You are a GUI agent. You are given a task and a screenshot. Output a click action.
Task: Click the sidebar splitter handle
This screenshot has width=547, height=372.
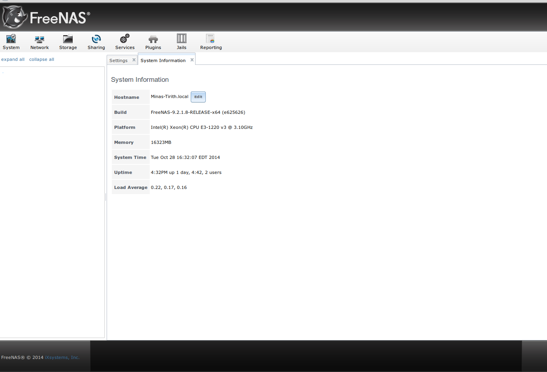[x=106, y=197]
